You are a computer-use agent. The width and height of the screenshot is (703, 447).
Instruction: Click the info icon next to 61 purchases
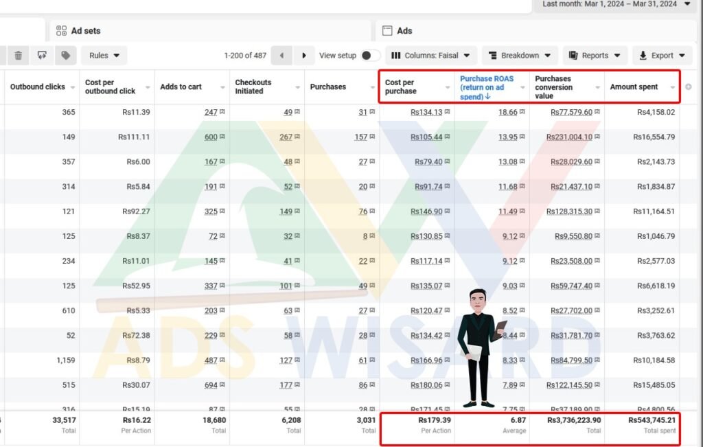[372, 360]
